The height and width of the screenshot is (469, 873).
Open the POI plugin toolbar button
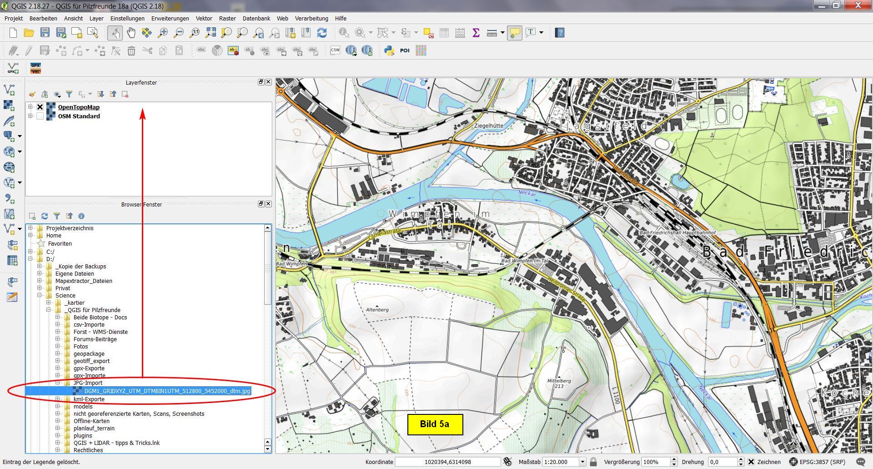tap(405, 50)
